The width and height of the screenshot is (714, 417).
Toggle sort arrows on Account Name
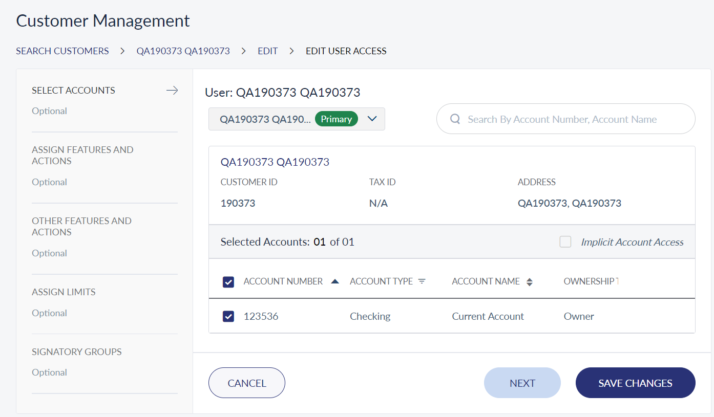(x=530, y=282)
